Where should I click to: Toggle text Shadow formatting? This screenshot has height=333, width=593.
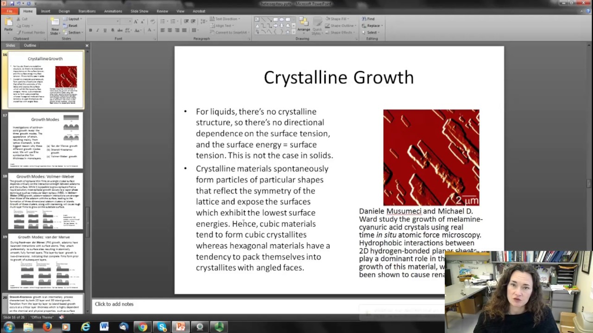click(112, 30)
